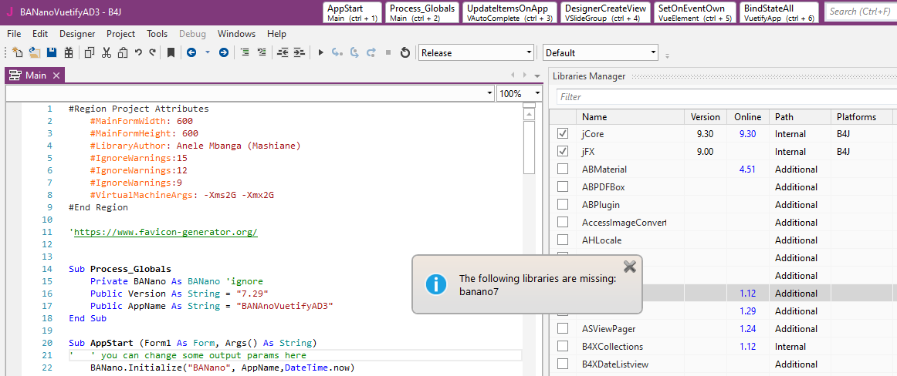Screen dimensions: 897x376
Task: Click the Export as zip gift icon
Action: click(x=69, y=52)
